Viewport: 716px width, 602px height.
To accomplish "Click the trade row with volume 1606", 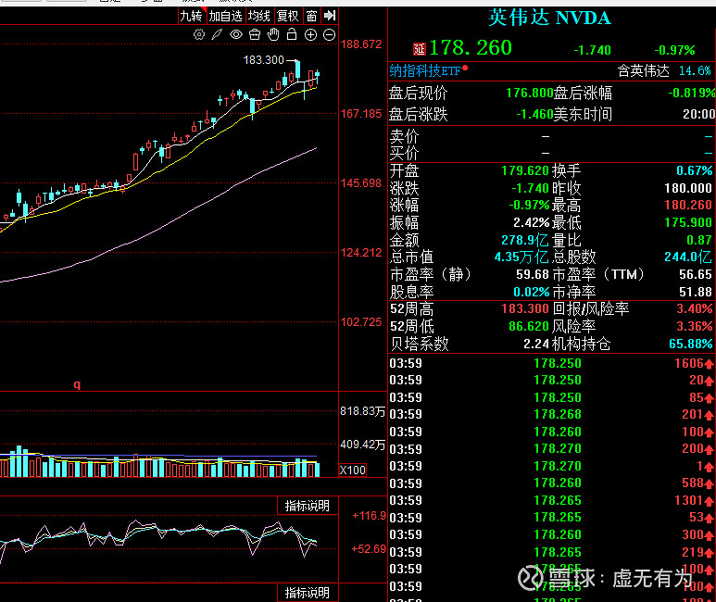I will coord(551,363).
